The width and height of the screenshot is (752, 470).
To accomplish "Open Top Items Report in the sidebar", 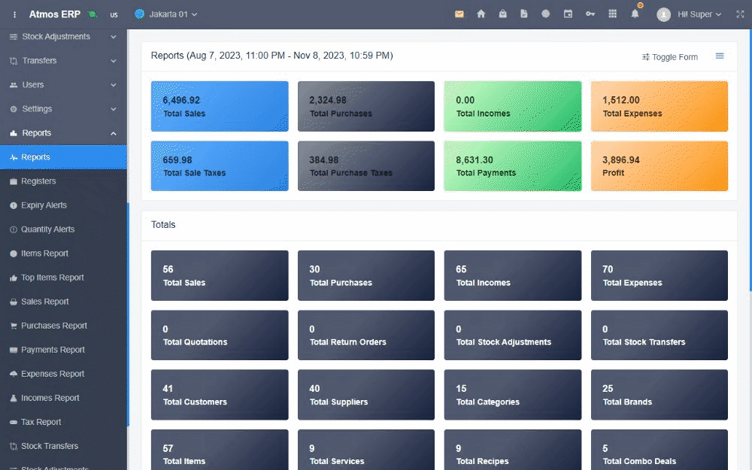I will (63, 277).
